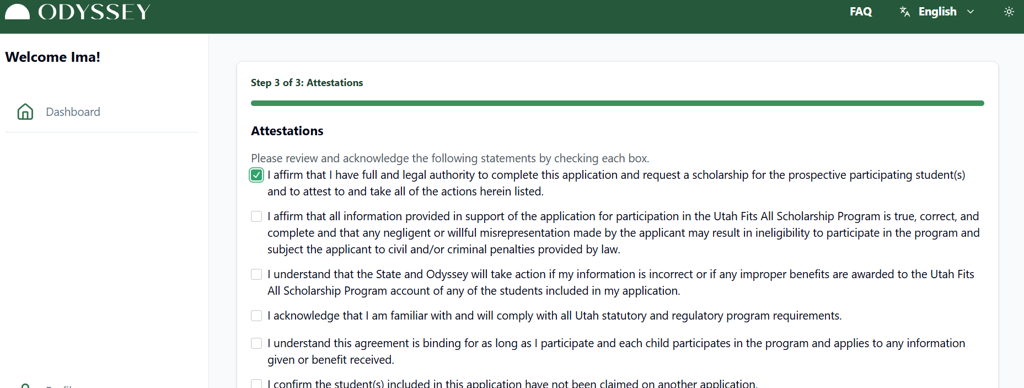Click the 'Please review and acknowledge' instruction text
The height and width of the screenshot is (388, 1024).
click(x=450, y=158)
